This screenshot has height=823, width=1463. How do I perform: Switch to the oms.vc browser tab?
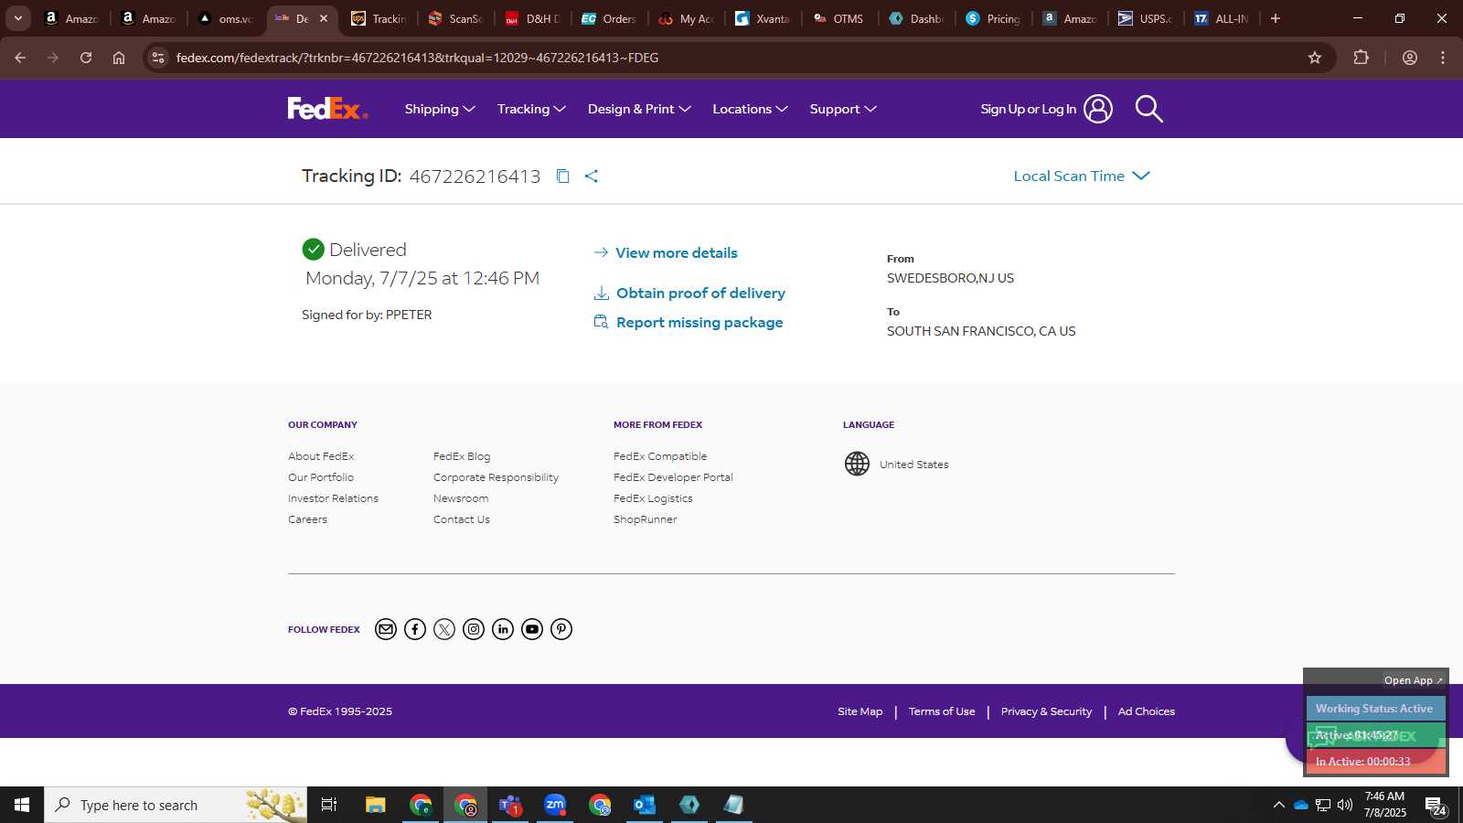(226, 18)
